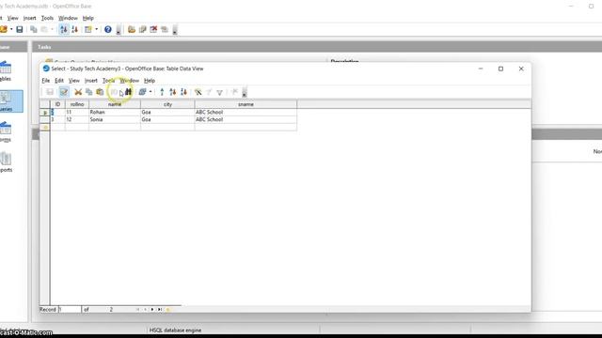Click the Paste icon in Table Data View toolbar
This screenshot has width=602, height=338.
[100, 92]
